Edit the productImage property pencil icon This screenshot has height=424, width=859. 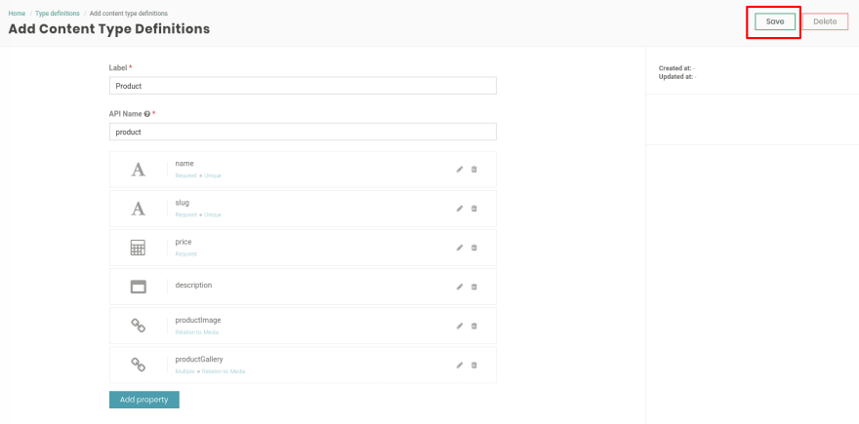click(x=460, y=327)
